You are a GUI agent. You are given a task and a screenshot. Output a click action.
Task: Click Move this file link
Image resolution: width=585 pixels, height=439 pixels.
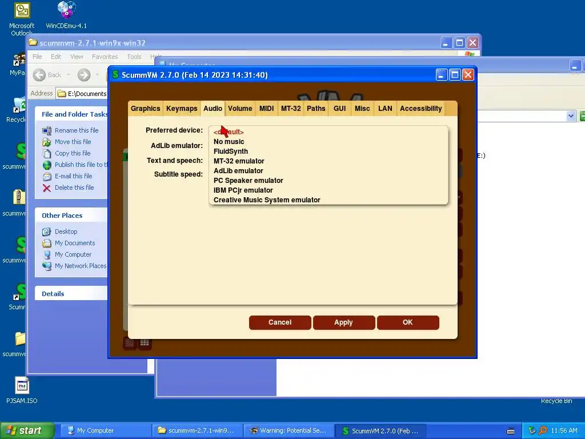tap(73, 142)
